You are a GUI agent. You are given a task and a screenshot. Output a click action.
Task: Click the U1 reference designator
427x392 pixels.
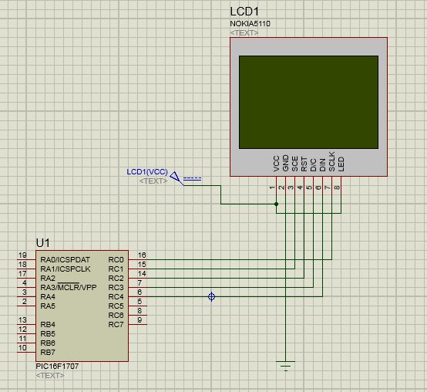pyautogui.click(x=42, y=243)
